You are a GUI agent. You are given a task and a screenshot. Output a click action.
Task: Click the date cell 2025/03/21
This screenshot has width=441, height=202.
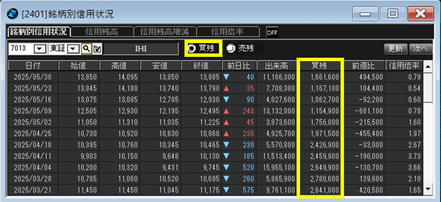click(33, 189)
